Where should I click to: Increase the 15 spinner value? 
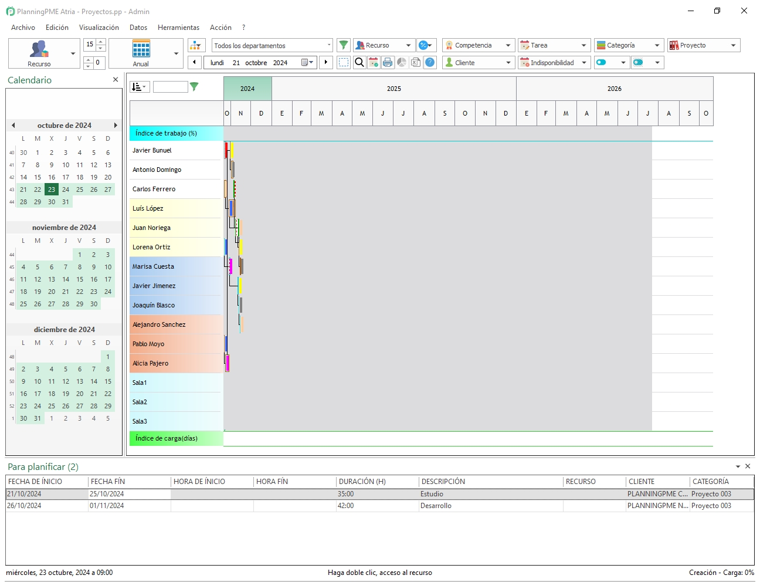[x=101, y=42]
